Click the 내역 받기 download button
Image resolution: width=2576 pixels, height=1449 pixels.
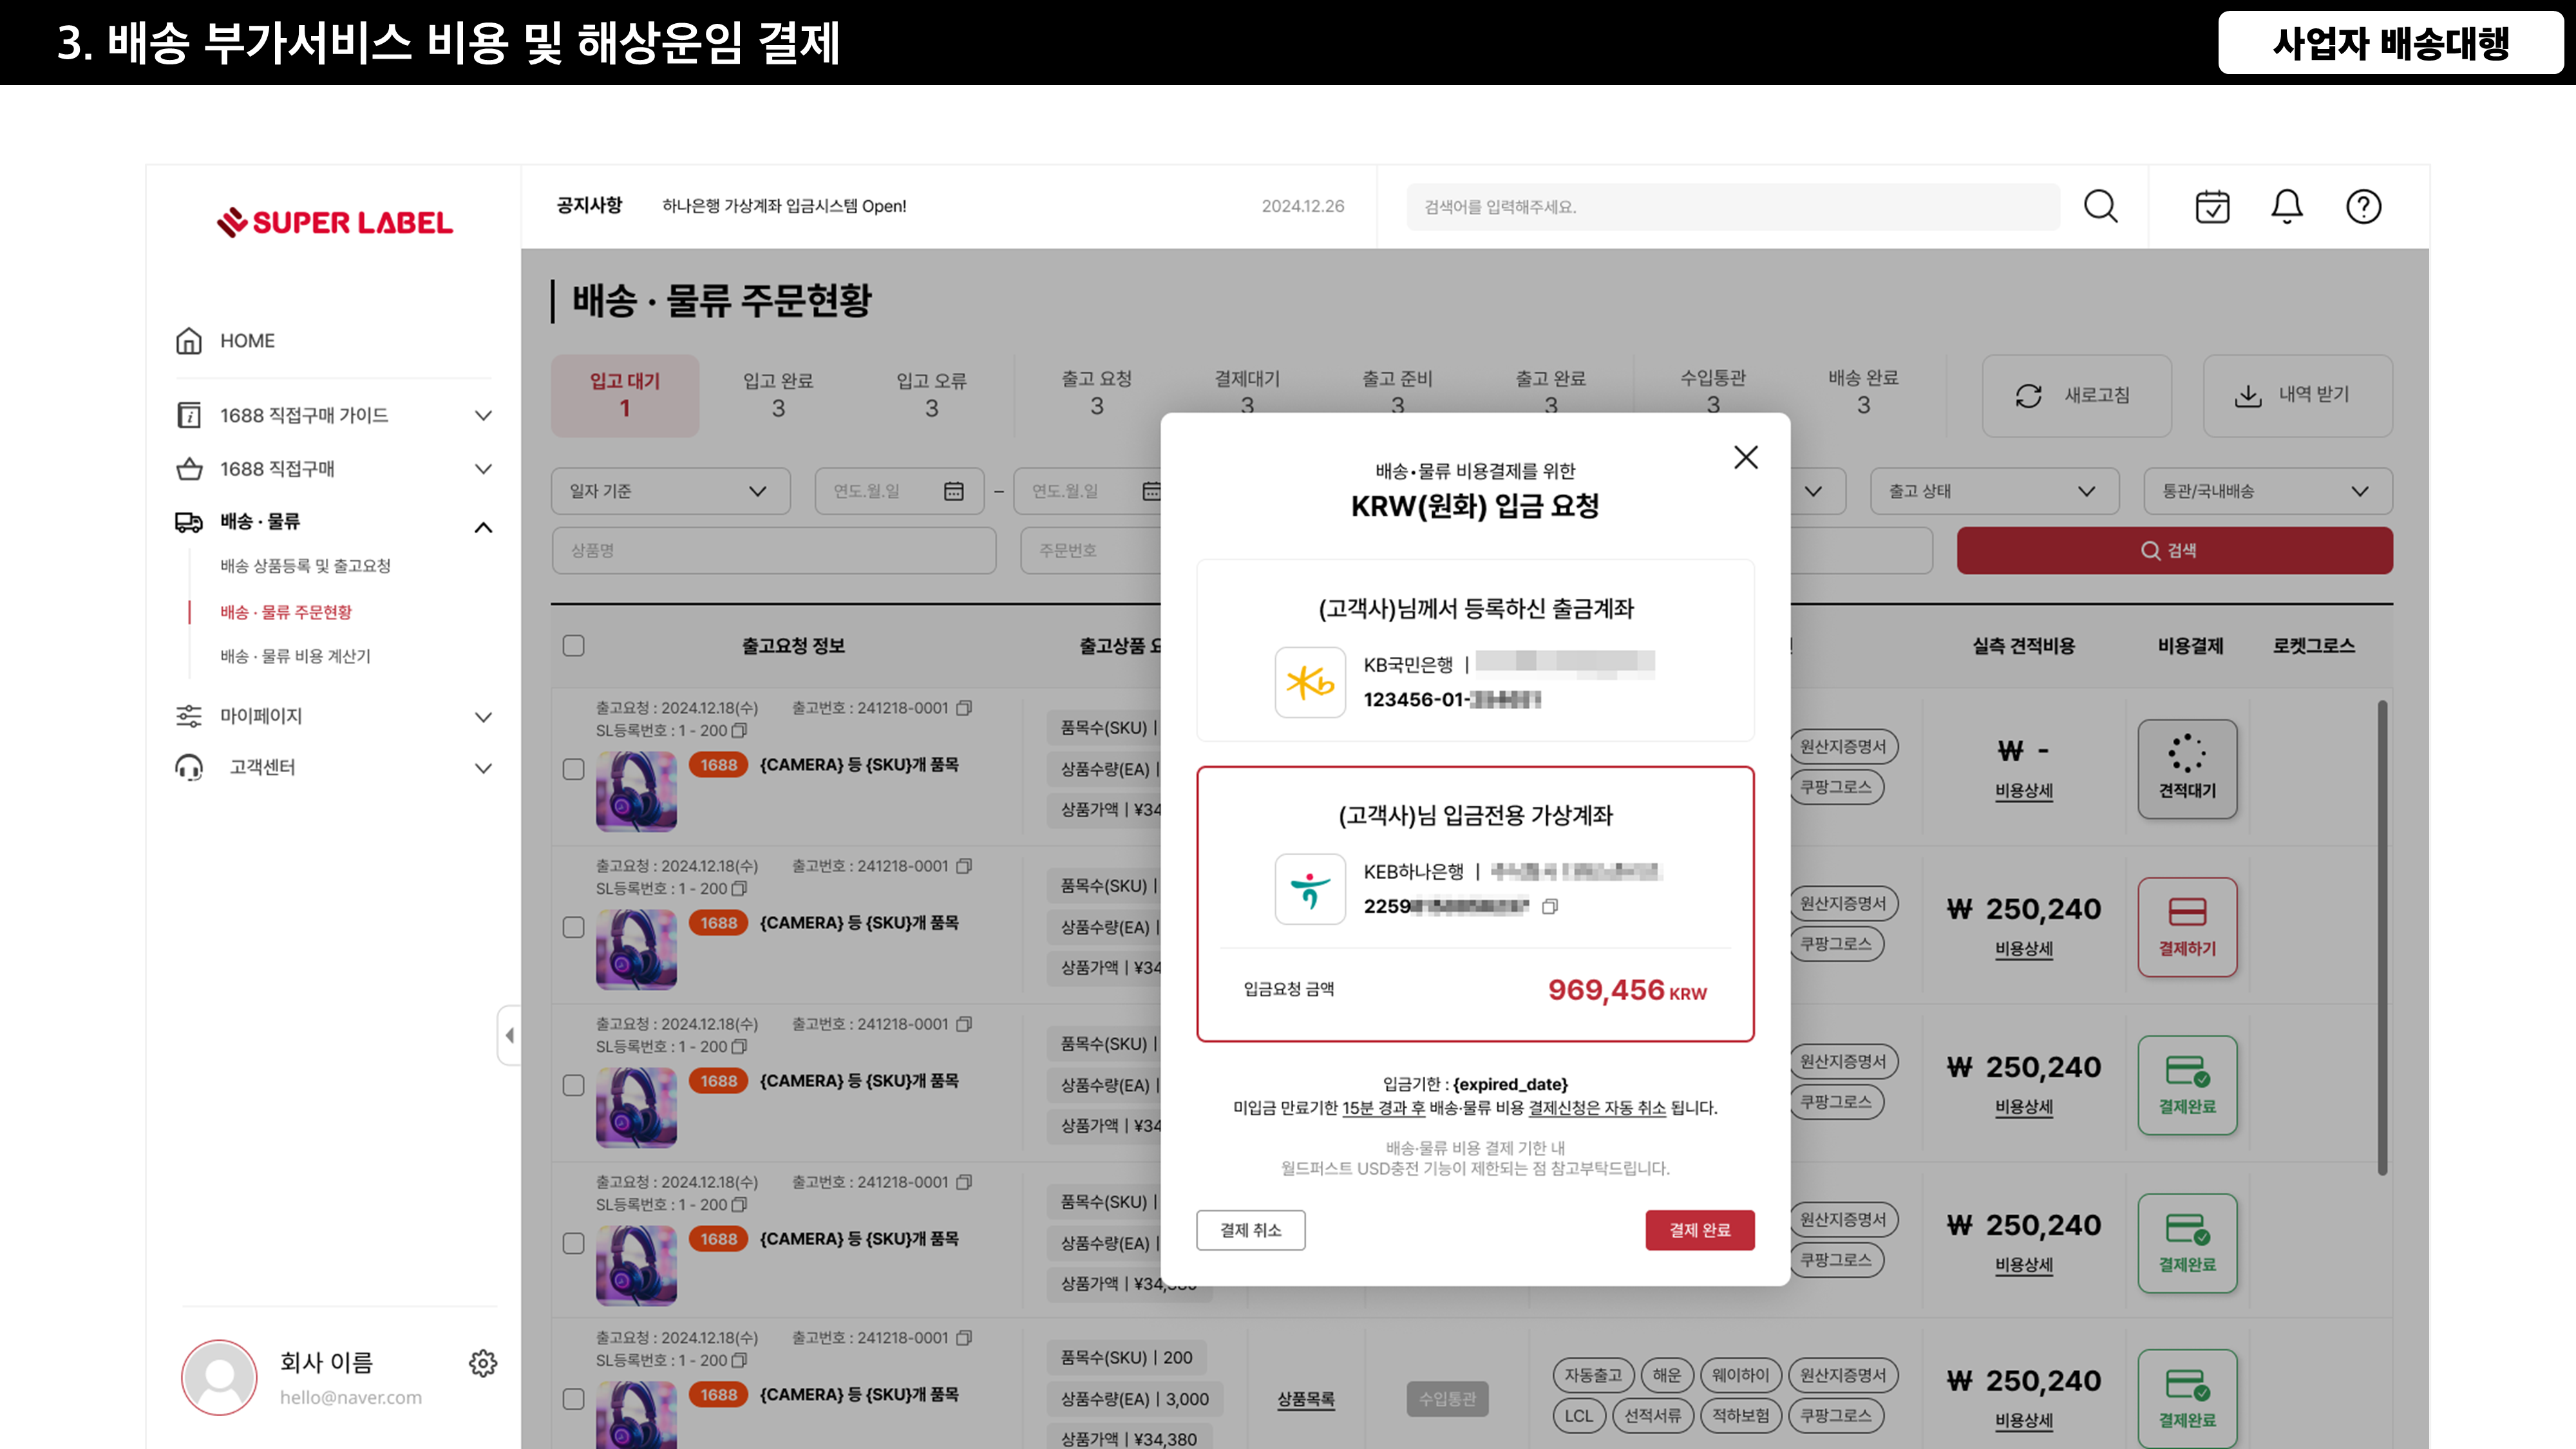(2298, 396)
